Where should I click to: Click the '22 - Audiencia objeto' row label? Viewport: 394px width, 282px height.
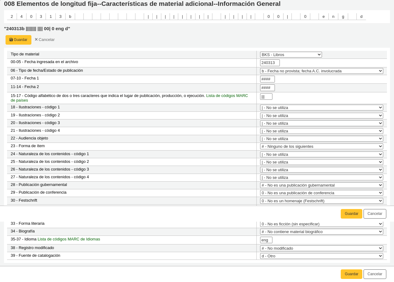29,138
